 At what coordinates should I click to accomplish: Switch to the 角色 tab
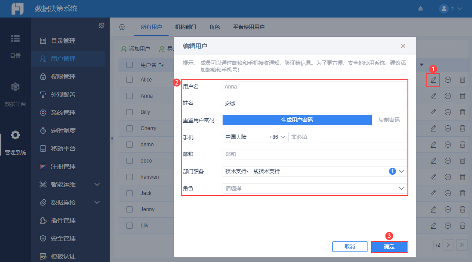click(x=215, y=27)
